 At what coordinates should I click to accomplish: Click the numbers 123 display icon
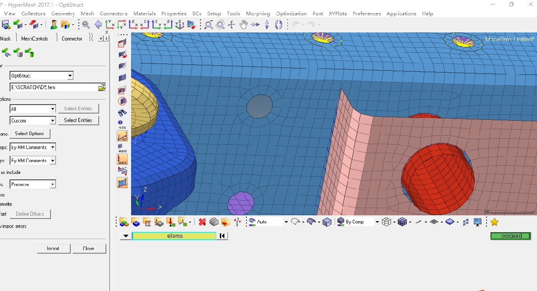point(122,125)
